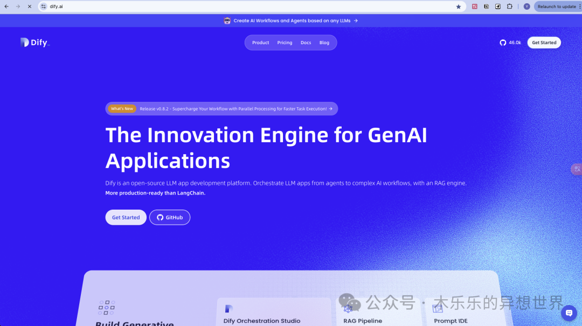Viewport: 582px width, 326px height.
Task: Open the paper plane extension icon
Action: click(498, 6)
